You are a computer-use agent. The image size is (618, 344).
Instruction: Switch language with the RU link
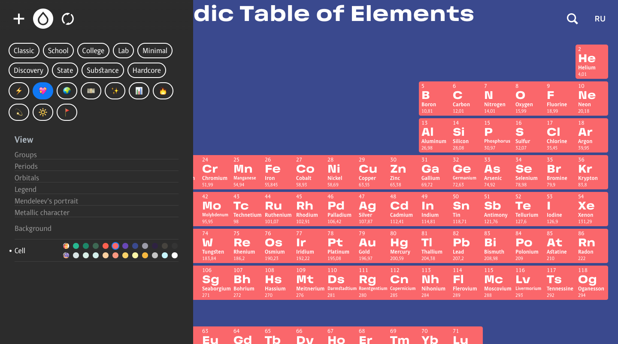point(600,19)
